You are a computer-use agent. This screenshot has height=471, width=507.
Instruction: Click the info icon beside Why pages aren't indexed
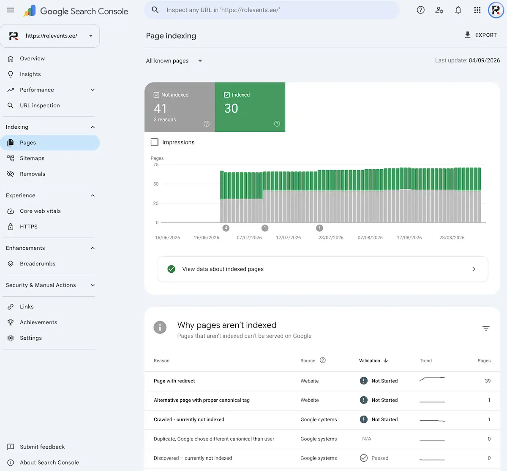coord(160,328)
